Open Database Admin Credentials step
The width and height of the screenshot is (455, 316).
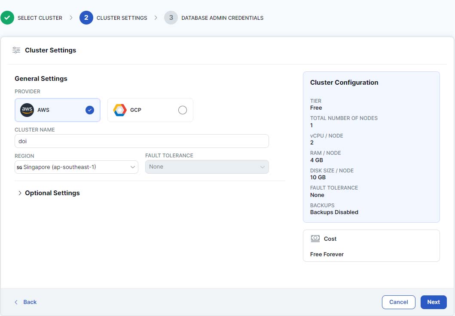(222, 18)
